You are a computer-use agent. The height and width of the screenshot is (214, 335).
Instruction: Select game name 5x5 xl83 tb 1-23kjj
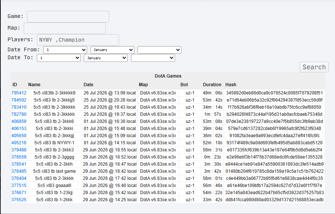pos(54,193)
